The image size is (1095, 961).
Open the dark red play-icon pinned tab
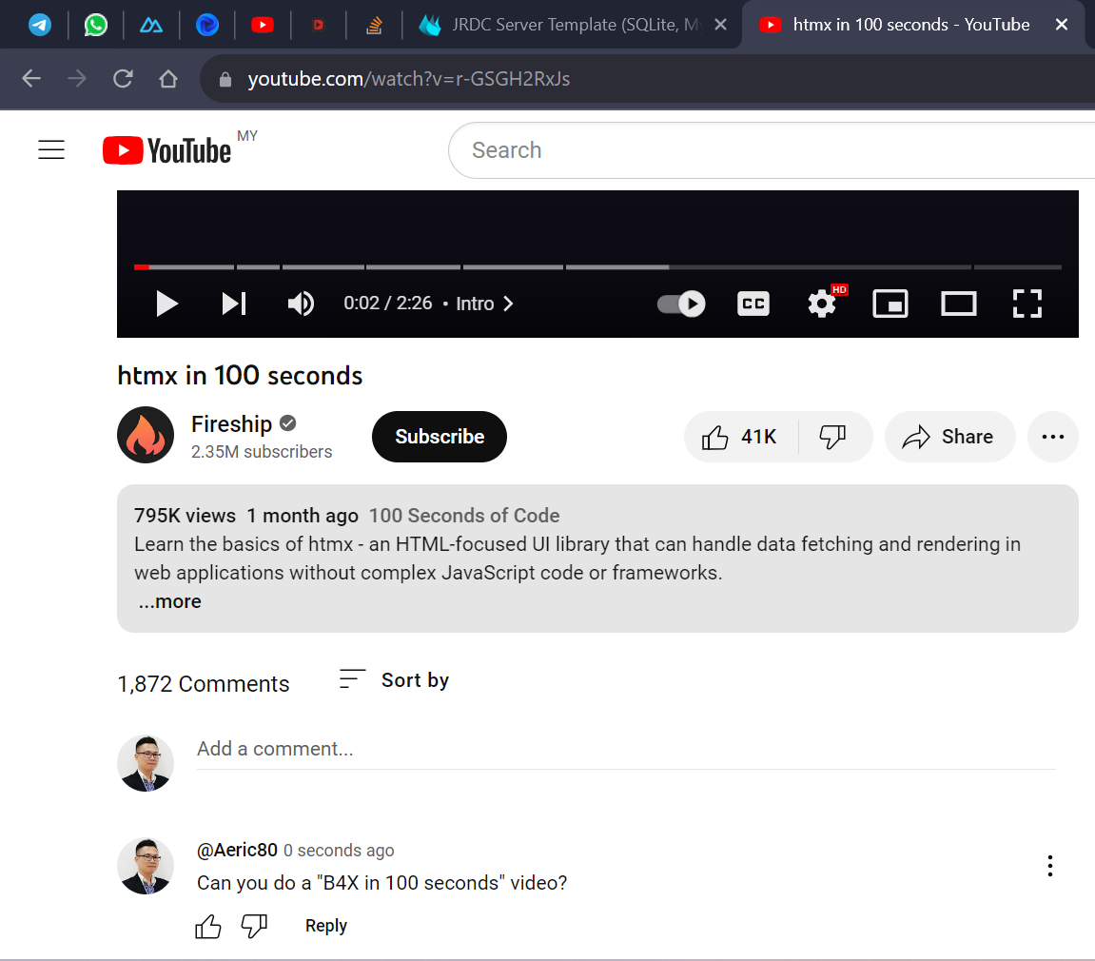pos(319,25)
